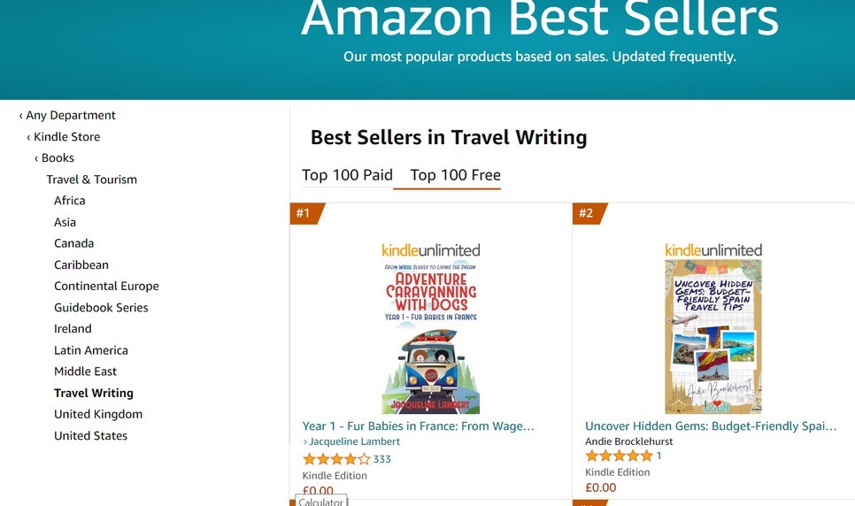Open the Top 100 Paid tab

click(x=347, y=175)
